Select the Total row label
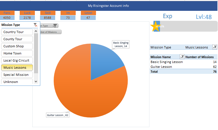This screenshot has width=218, height=130. 154,72
